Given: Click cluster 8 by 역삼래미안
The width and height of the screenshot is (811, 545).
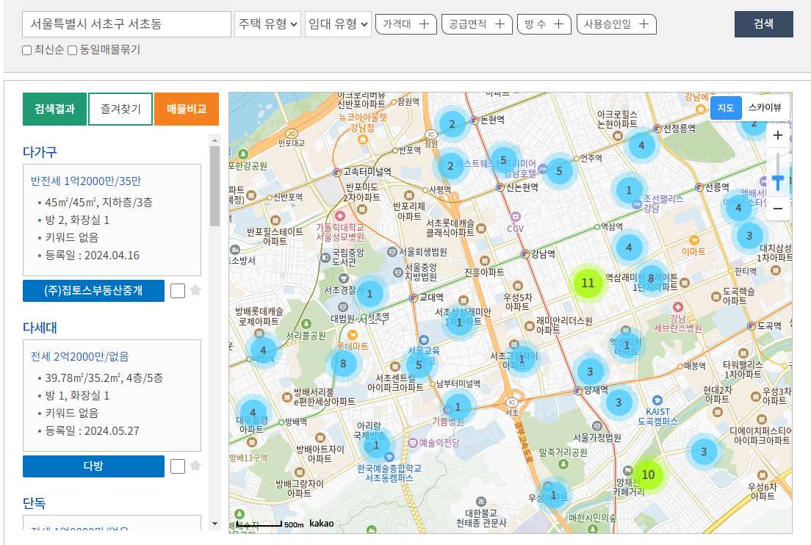Looking at the screenshot, I should [651, 278].
